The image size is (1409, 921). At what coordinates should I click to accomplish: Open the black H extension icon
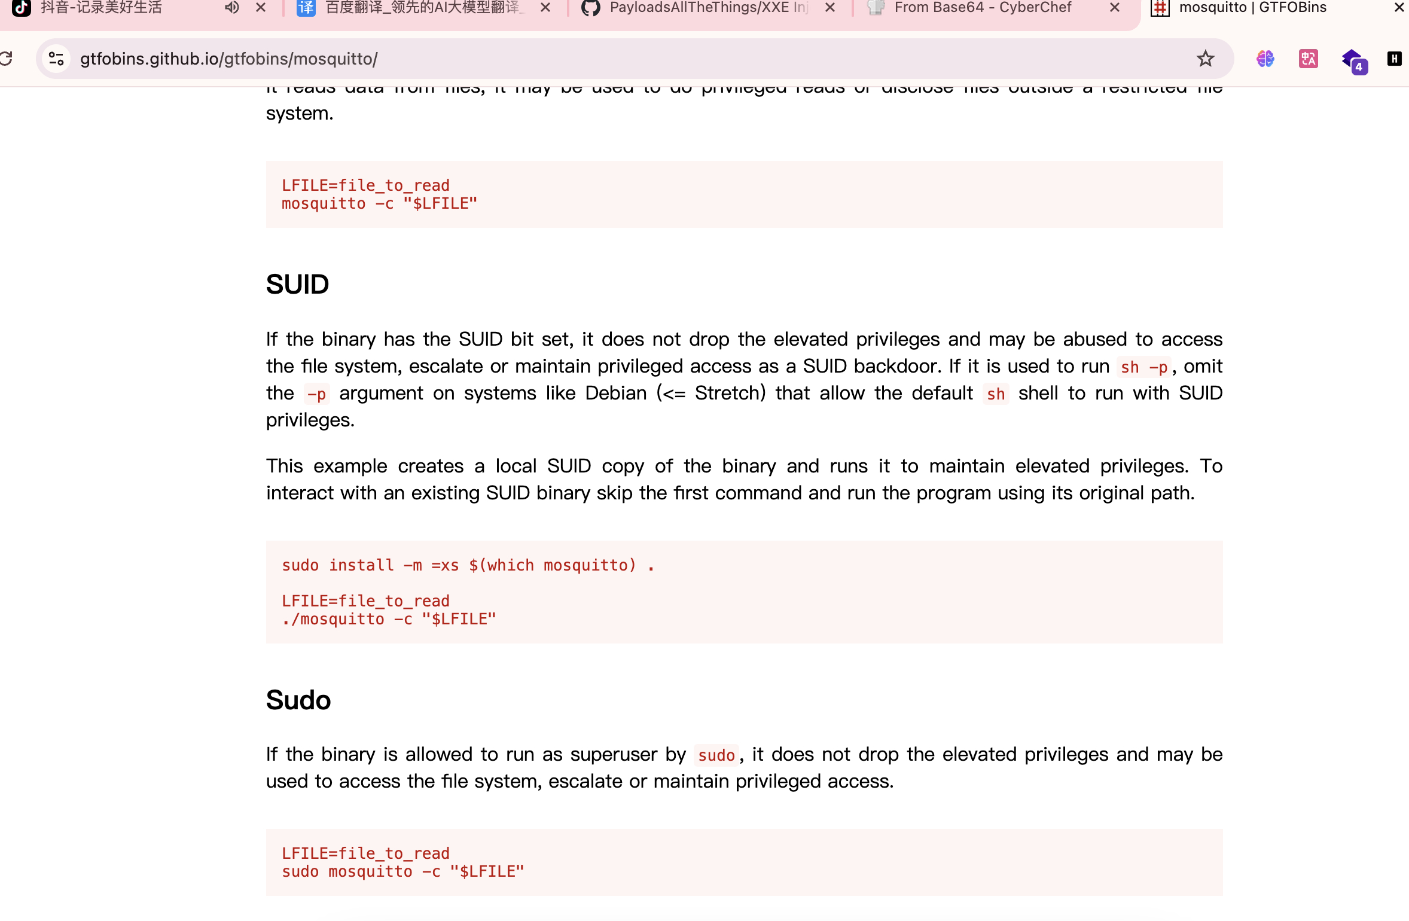pos(1395,59)
